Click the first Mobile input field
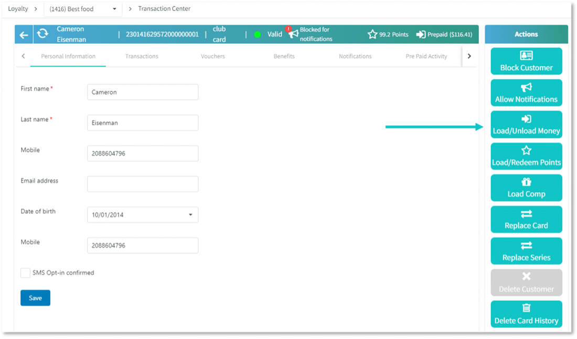This screenshot has width=577, height=339. tap(143, 154)
